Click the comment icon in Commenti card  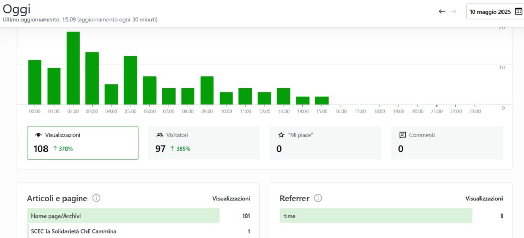coord(403,135)
